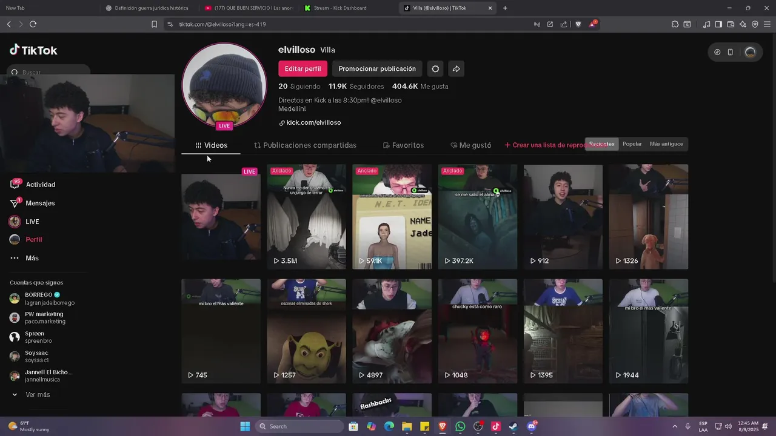Open the pinned video with 397.2K views
The image size is (776, 436).
[478, 217]
